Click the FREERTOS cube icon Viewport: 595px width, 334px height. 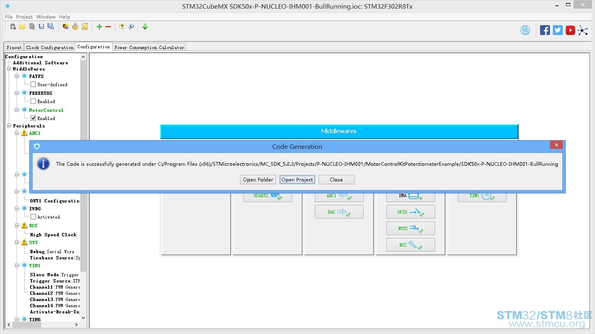[x=24, y=93]
